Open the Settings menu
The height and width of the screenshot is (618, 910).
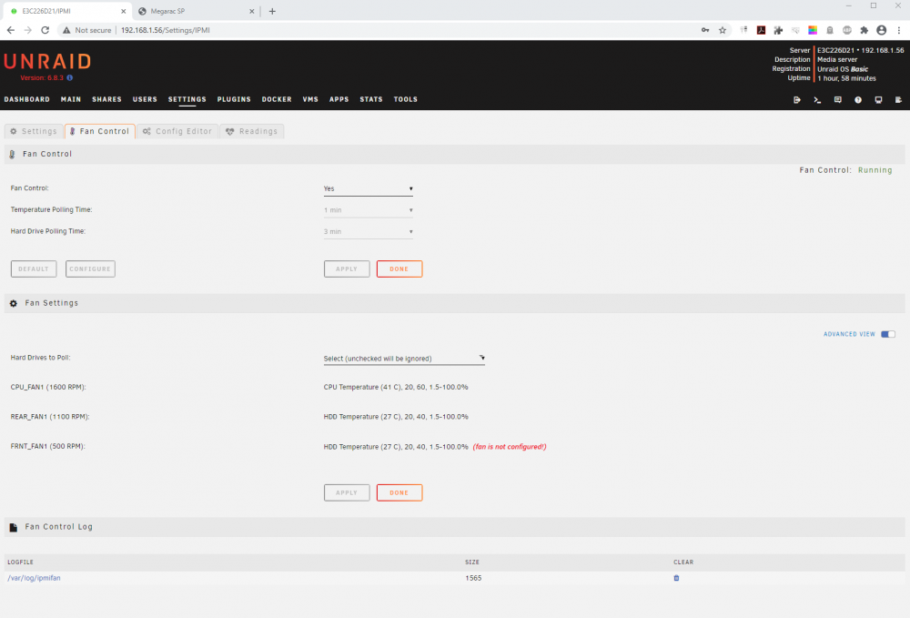tap(187, 99)
